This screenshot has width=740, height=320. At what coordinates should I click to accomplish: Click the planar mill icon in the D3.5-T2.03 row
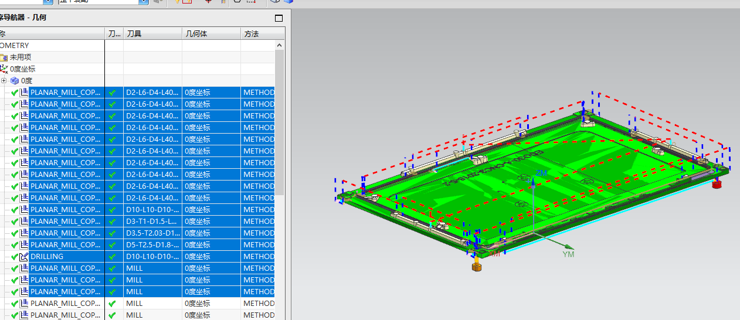tap(24, 233)
